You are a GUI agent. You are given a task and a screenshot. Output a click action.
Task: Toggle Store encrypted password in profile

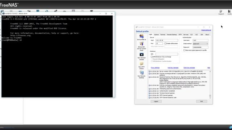coord(185,50)
